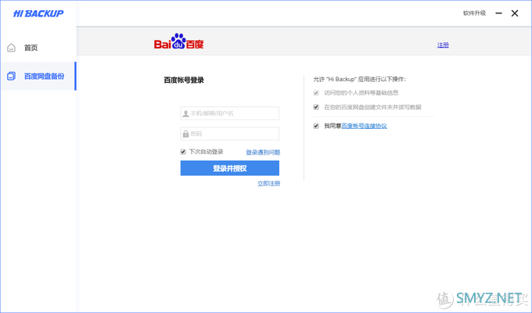532x313 pixels.
Task: Toggle the 下次自动登录 checkbox
Action: coord(183,151)
